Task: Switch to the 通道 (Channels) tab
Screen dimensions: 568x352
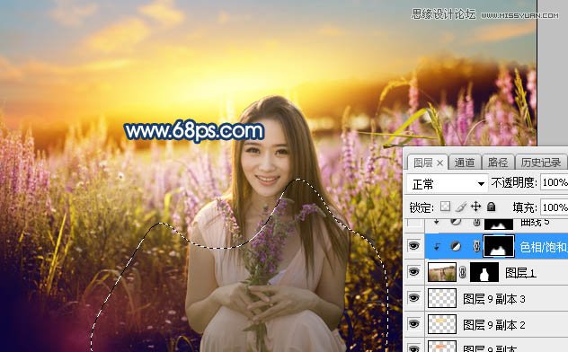Action: [x=465, y=163]
